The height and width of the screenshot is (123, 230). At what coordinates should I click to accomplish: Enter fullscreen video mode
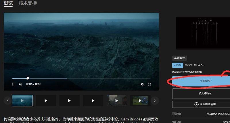pos(149,84)
